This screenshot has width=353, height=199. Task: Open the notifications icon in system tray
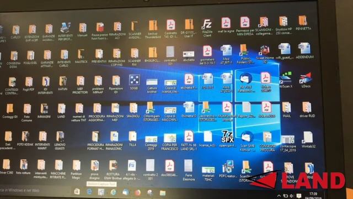tap(299, 196)
